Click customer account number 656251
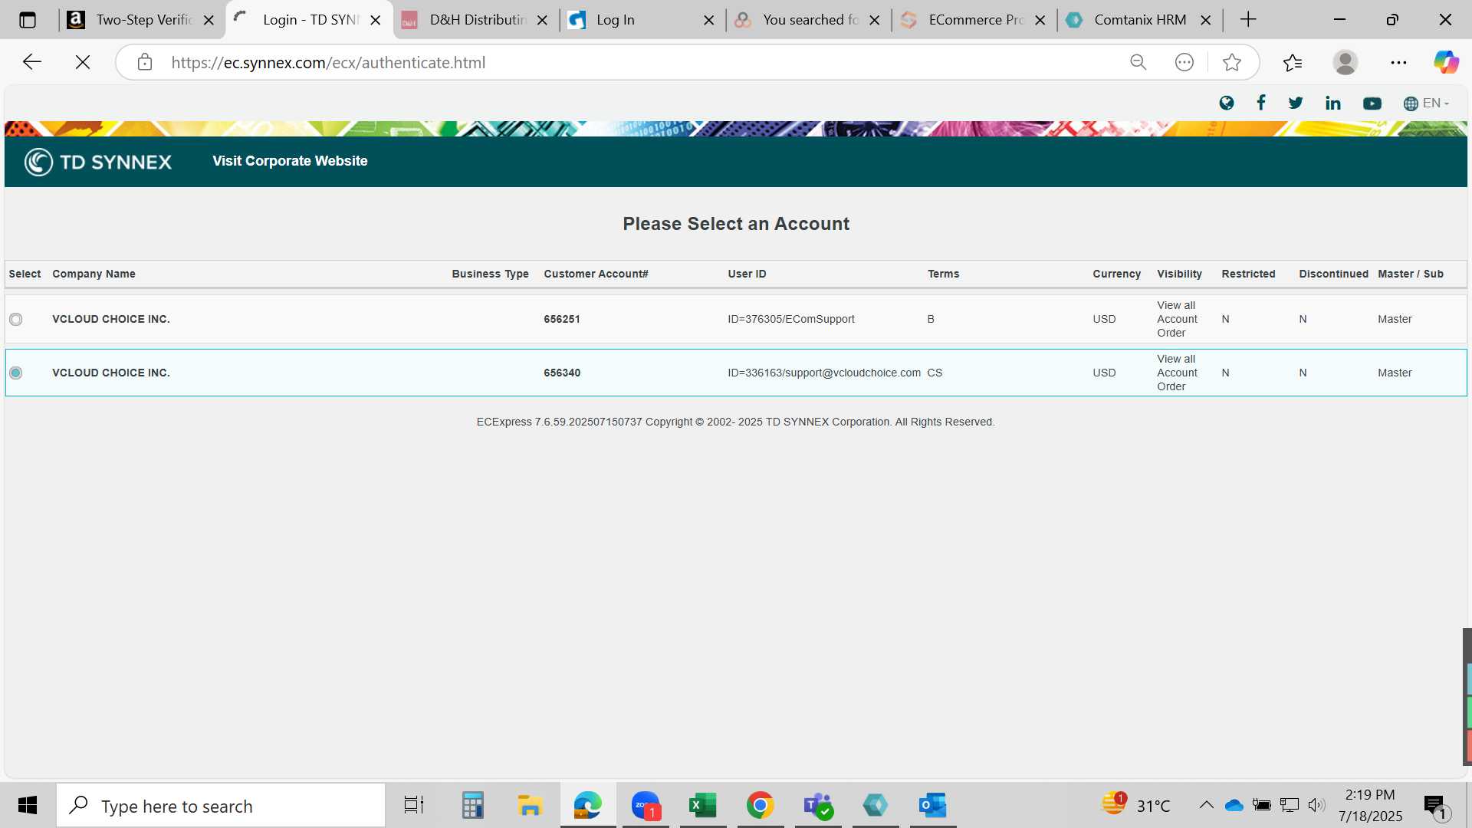Viewport: 1472px width, 828px height. (x=562, y=319)
